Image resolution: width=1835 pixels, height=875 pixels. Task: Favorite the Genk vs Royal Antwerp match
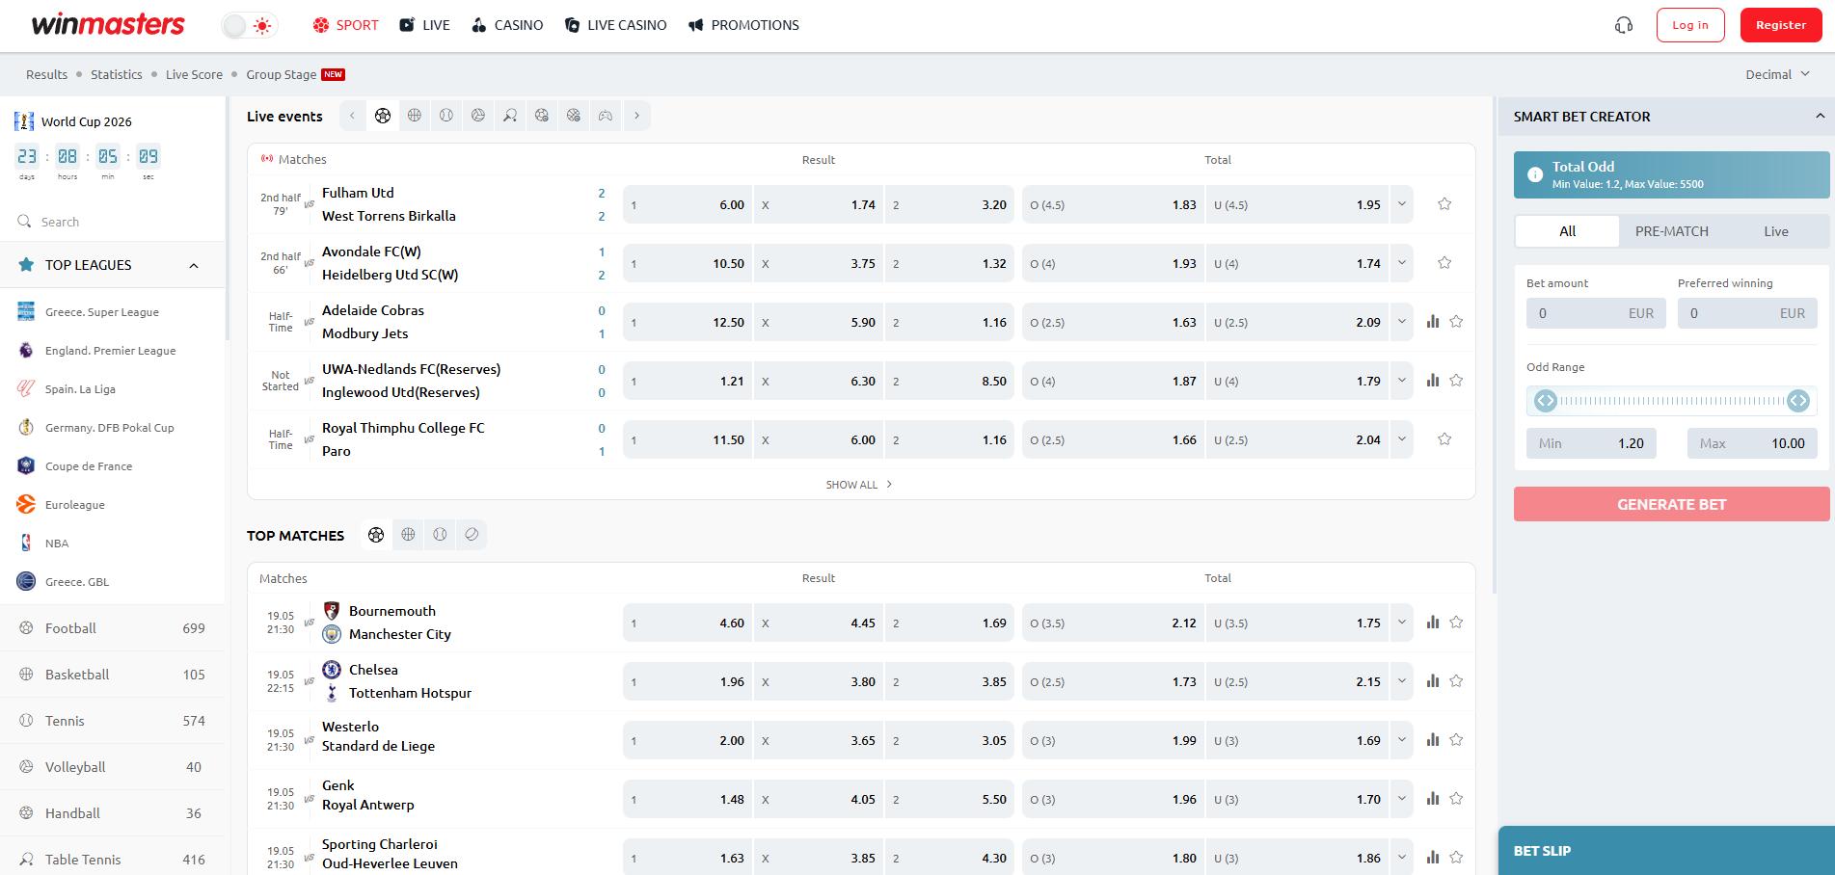point(1456,799)
